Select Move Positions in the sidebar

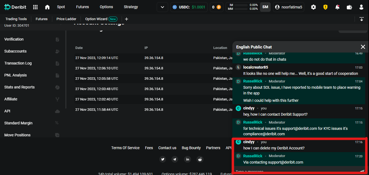[17, 135]
